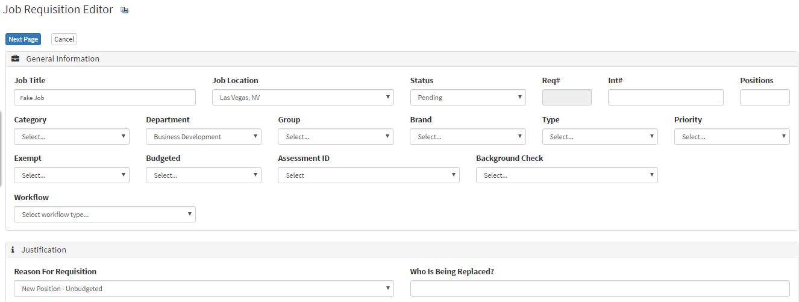Image resolution: width=799 pixels, height=302 pixels.
Task: Open the Exempt dropdown
Action: click(72, 175)
